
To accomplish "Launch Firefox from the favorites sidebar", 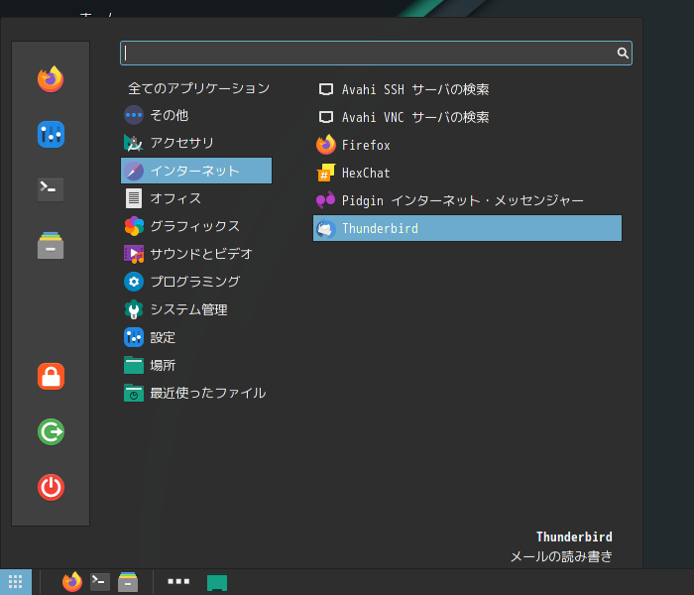I will point(51,79).
